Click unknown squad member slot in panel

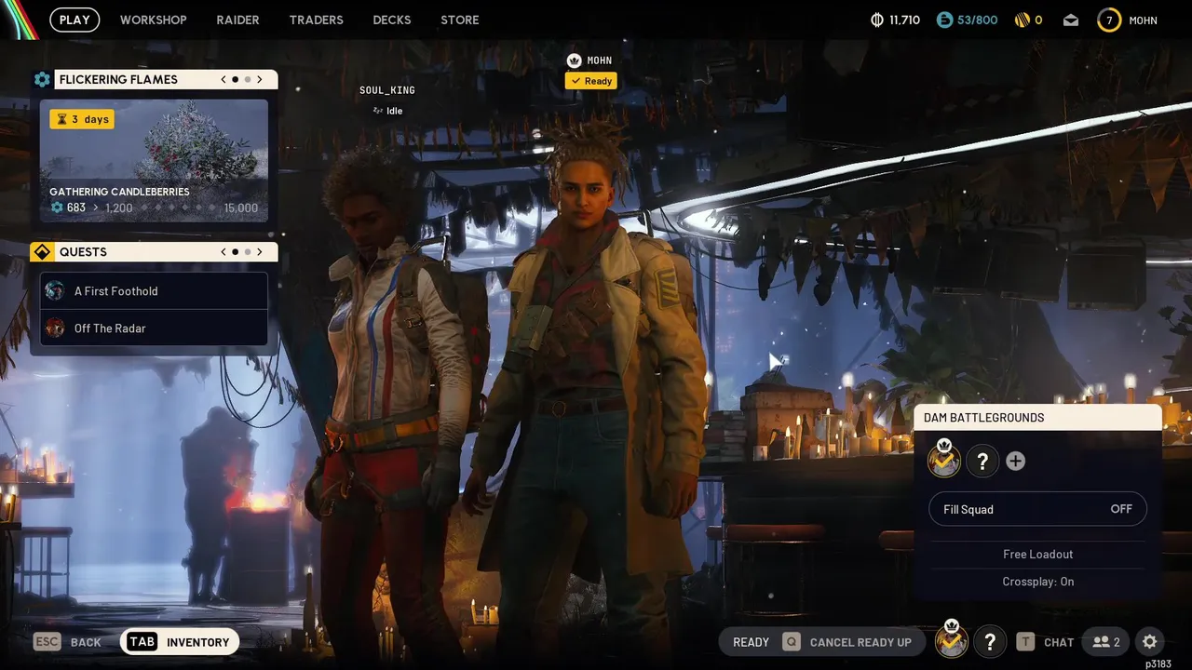[982, 461]
